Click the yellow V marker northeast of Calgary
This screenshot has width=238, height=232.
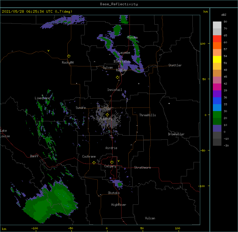pos(118,161)
